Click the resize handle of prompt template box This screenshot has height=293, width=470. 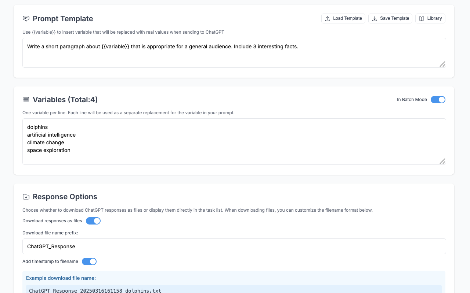442,64
